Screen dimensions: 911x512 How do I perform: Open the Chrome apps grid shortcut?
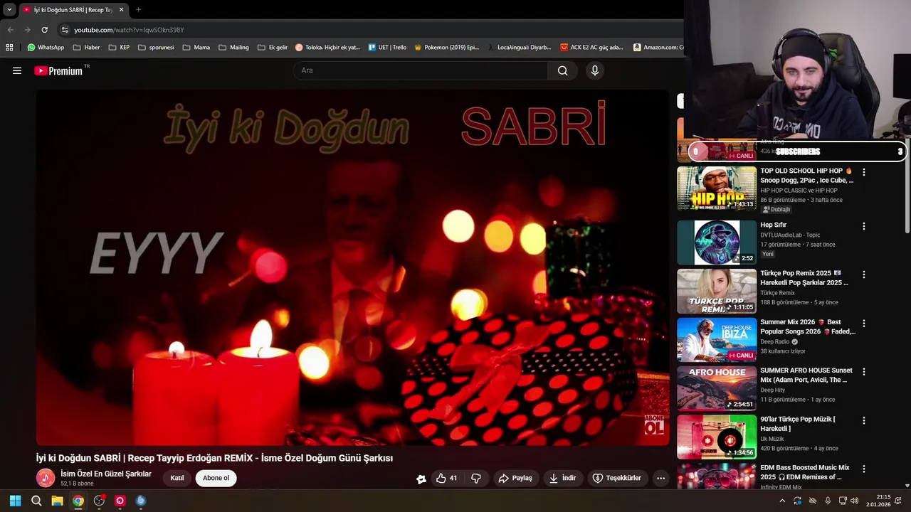click(9, 48)
